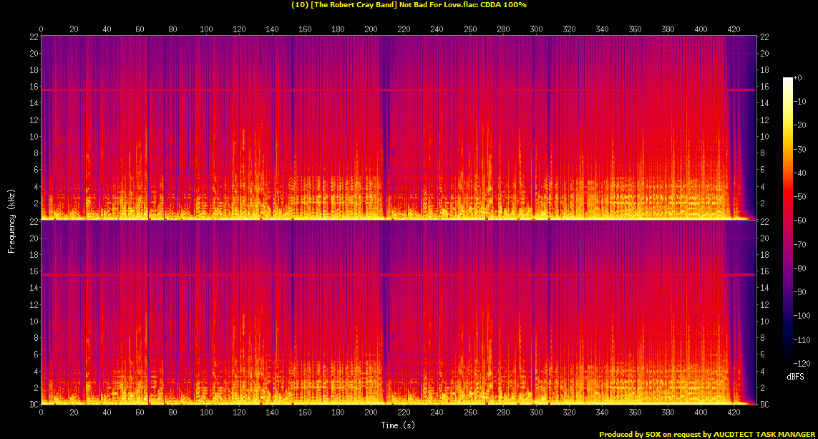The width and height of the screenshot is (818, 439).
Task: Click the 360 tick on the bottom time axis
Action: point(635,413)
